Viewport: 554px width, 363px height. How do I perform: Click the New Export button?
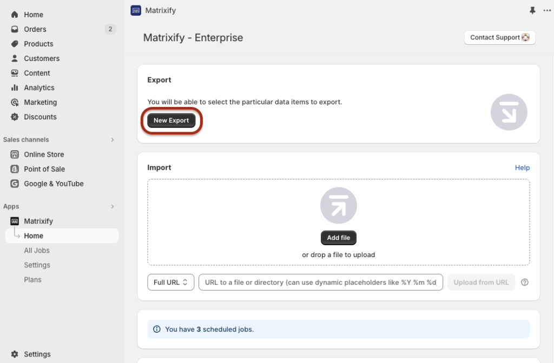coord(171,120)
